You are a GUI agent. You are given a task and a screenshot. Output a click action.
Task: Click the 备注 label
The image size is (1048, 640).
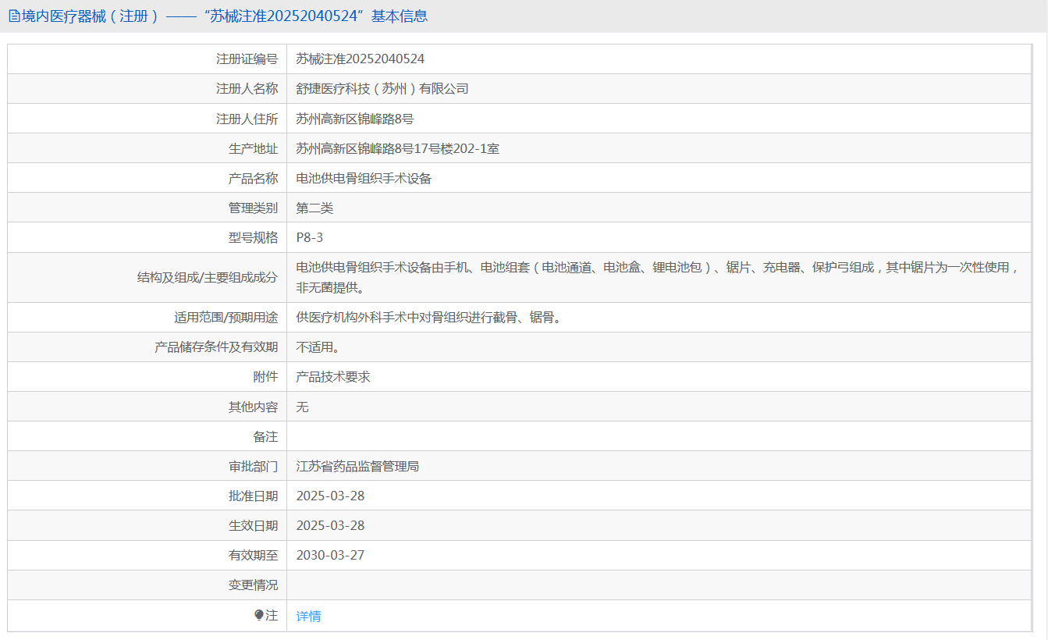[x=265, y=436]
